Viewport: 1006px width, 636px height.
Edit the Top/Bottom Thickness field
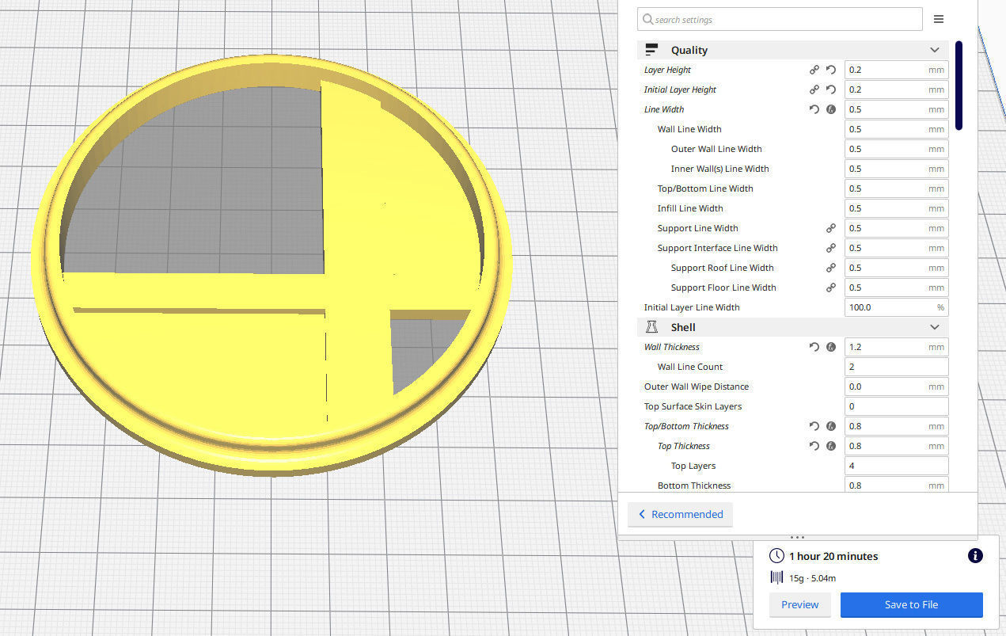[x=896, y=426]
